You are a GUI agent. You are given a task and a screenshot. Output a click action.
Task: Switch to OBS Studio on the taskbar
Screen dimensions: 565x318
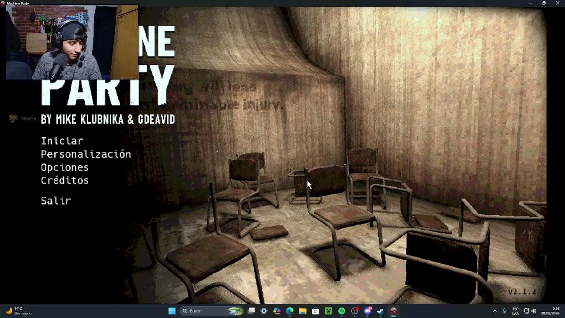click(x=354, y=311)
